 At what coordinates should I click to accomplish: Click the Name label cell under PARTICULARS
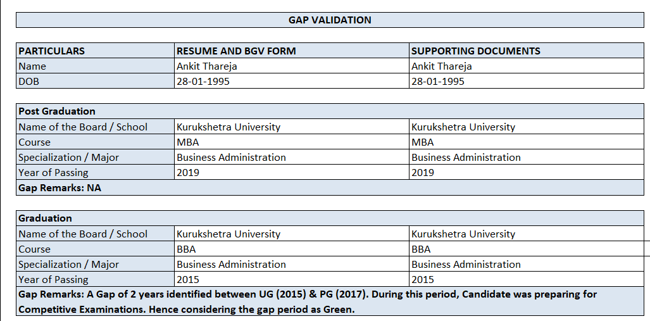[x=96, y=66]
